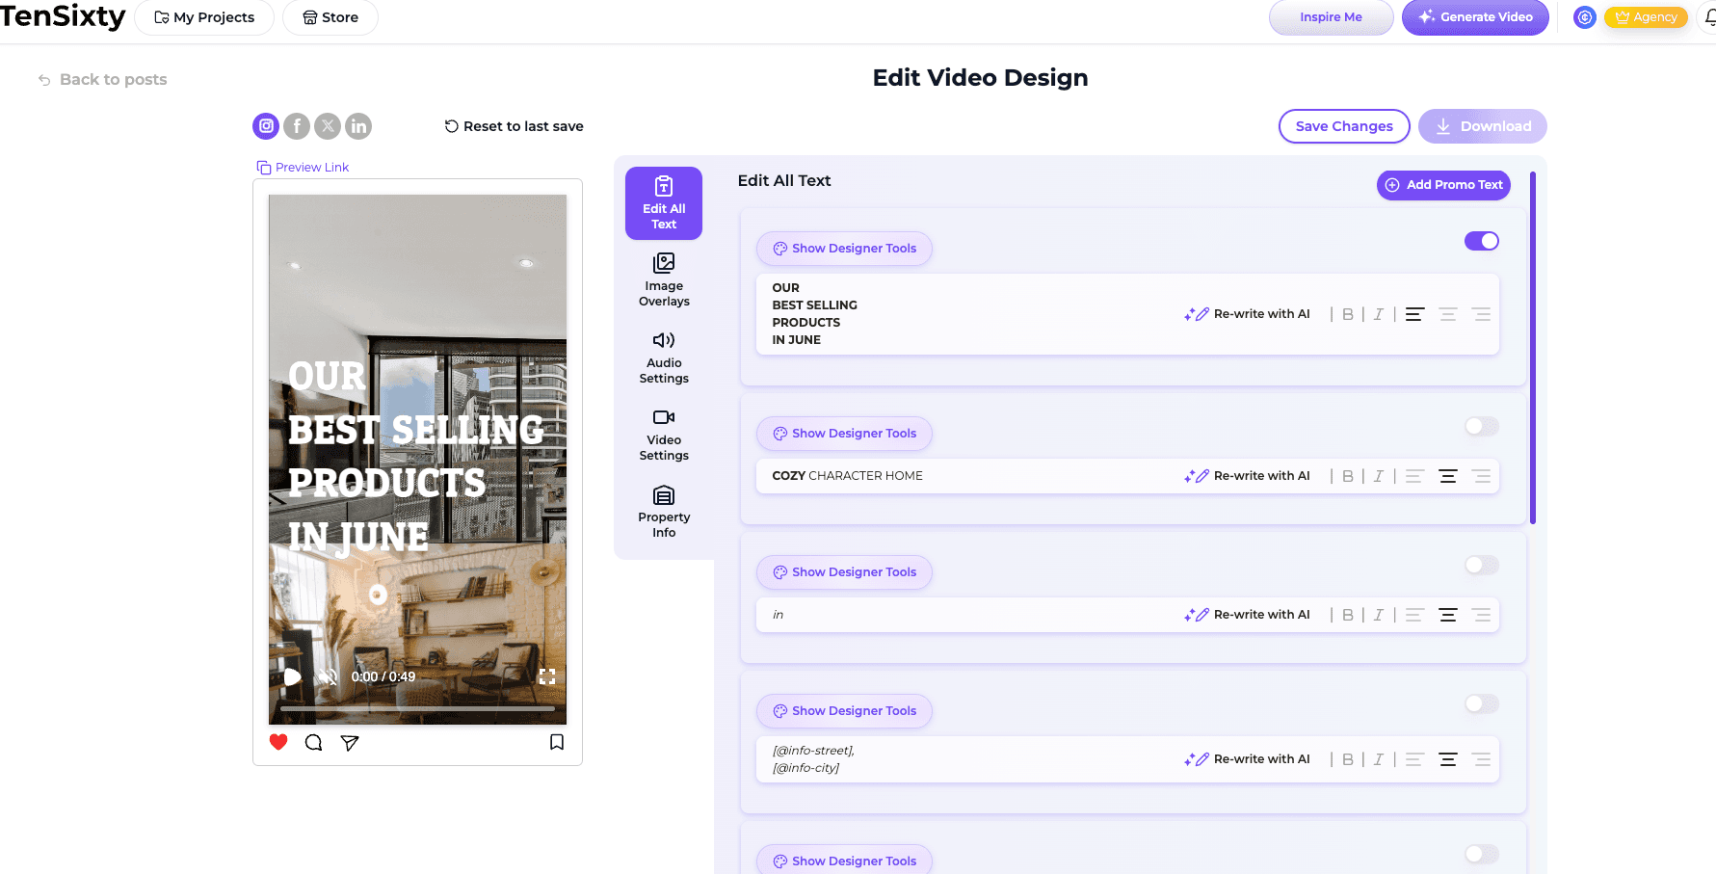
Task: Open the Audio Settings tab
Action: tap(664, 358)
